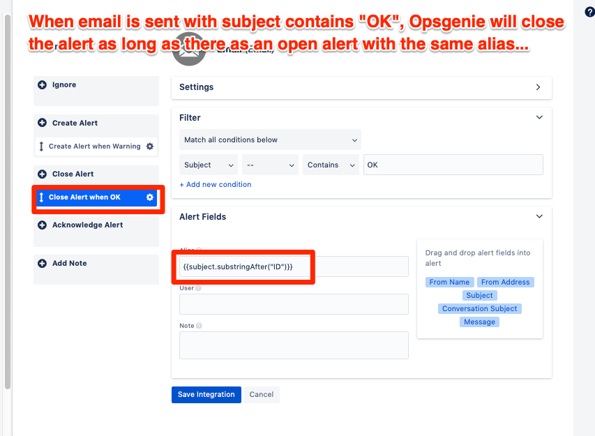Click the drag handle on Close Alert when OK
The height and width of the screenshot is (436, 595).
pyautogui.click(x=42, y=196)
